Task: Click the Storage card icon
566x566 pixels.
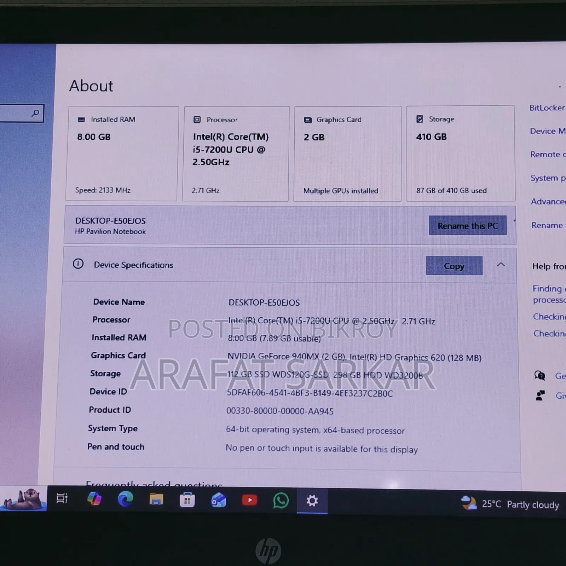Action: point(420,119)
